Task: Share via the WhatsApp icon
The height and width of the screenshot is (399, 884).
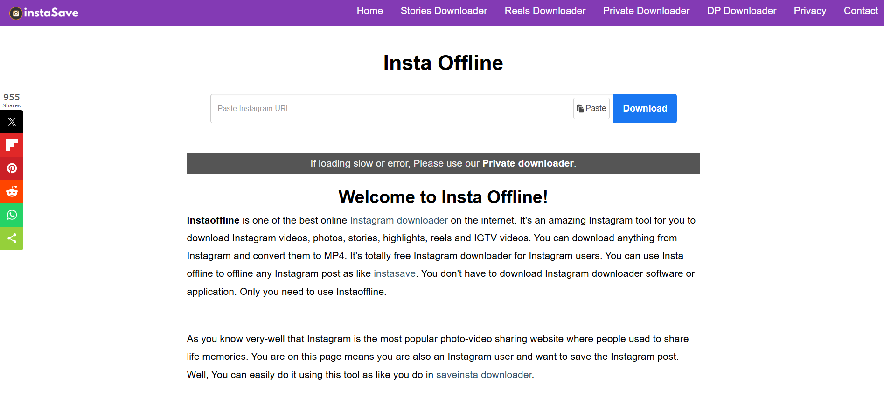Action: pyautogui.click(x=12, y=215)
